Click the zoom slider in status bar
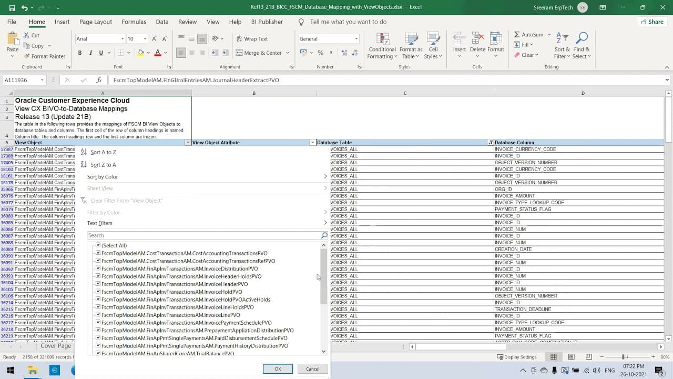The width and height of the screenshot is (673, 379). (x=623, y=357)
